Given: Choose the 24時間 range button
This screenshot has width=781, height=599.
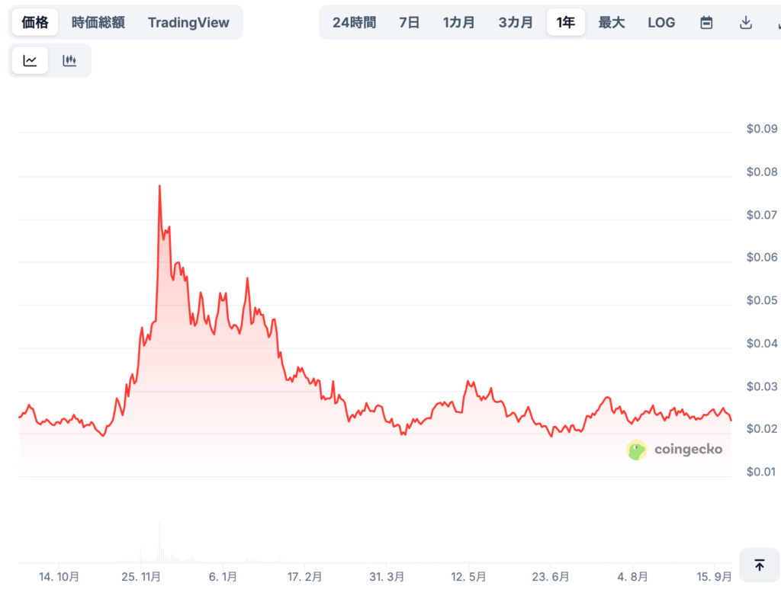Looking at the screenshot, I should coord(354,22).
